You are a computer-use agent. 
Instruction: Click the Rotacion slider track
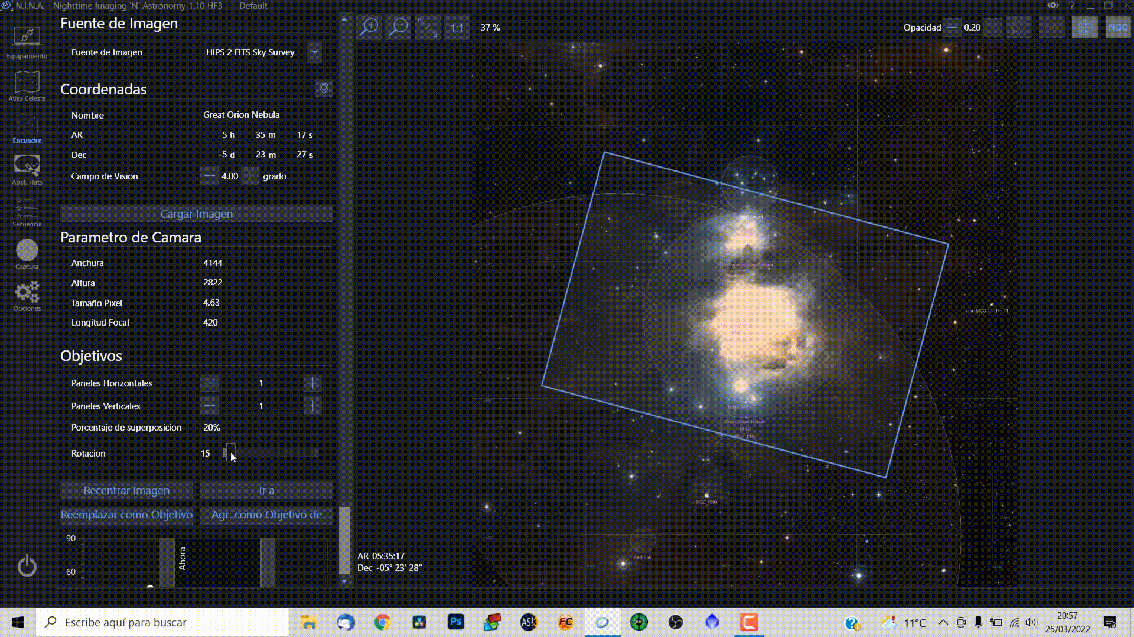point(271,453)
